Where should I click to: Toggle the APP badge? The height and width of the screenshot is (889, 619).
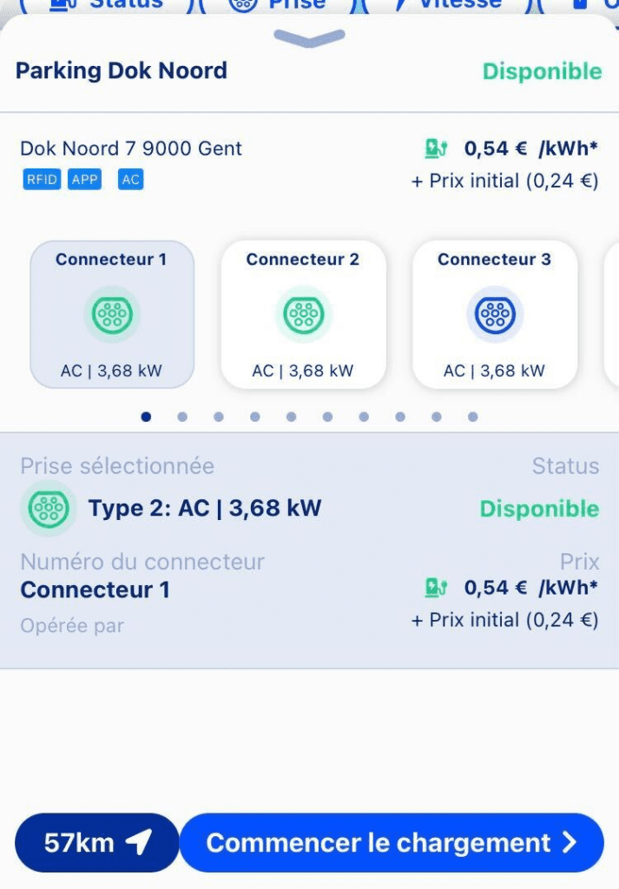tap(82, 180)
